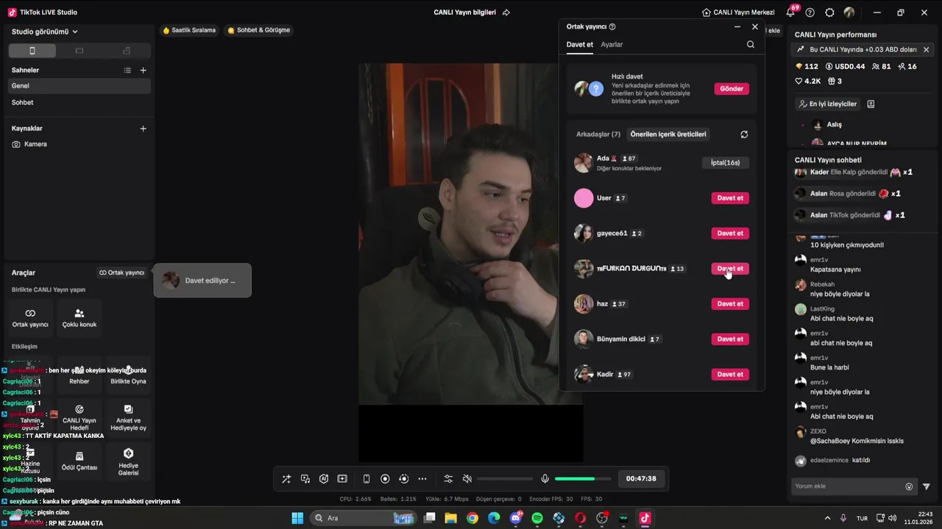Open the chat filter dropdown arrow
942x529 pixels.
click(x=927, y=486)
